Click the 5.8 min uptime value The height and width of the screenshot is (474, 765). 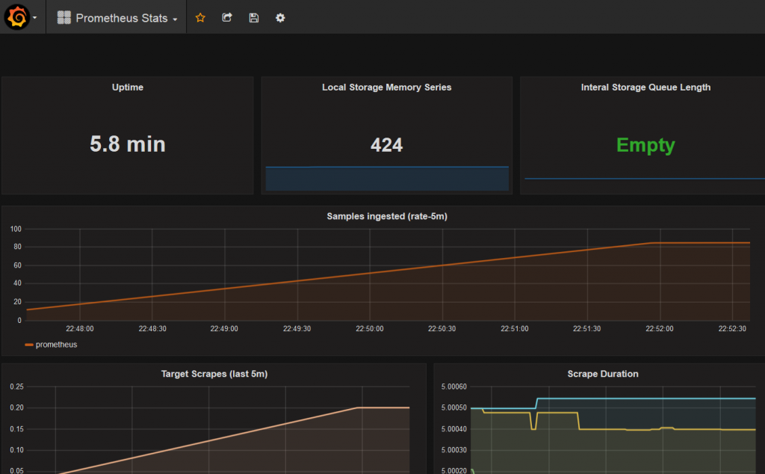point(128,144)
